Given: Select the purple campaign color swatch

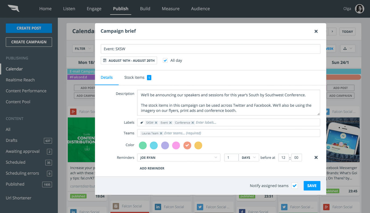Looking at the screenshot, I should click(165, 145).
